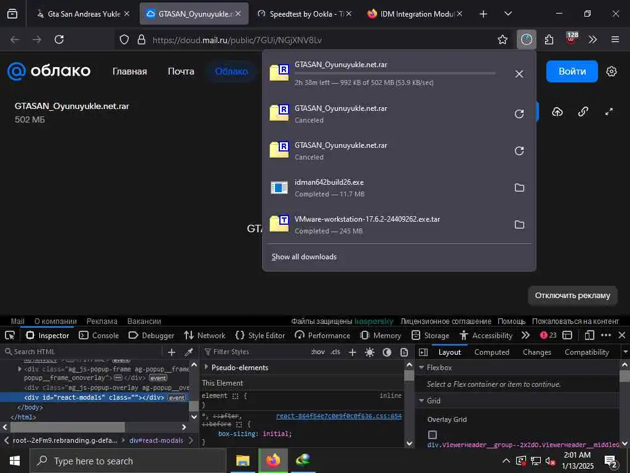Select Облако in Mail.ru header

(x=231, y=71)
